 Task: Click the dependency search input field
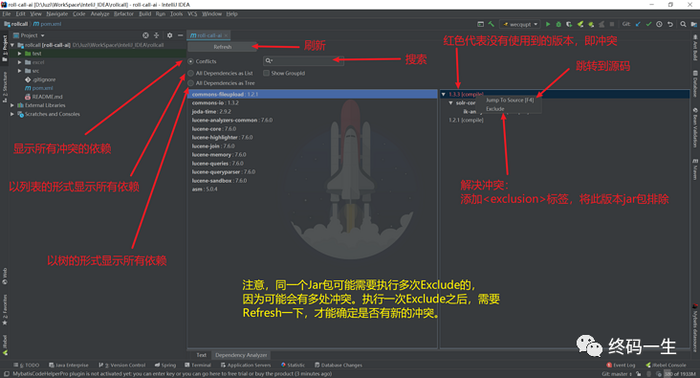(303, 60)
